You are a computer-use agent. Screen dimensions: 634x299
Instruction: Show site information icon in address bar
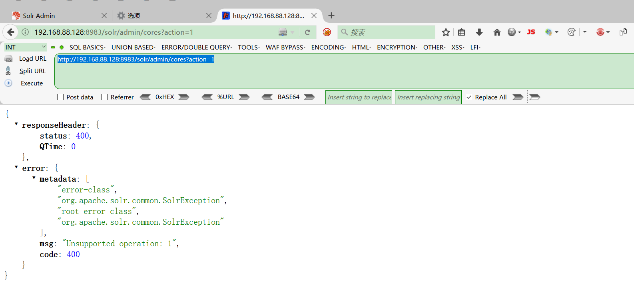click(25, 32)
